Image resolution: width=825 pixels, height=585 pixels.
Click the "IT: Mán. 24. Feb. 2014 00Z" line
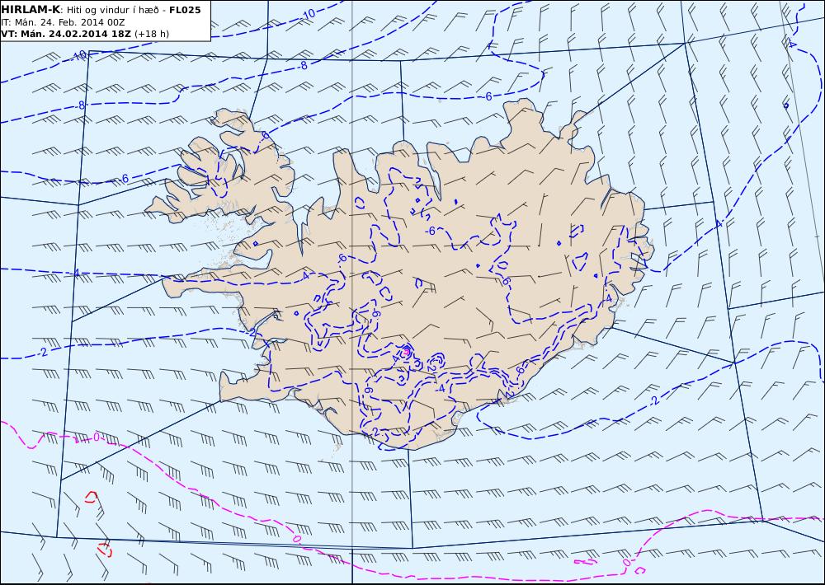tap(63, 22)
